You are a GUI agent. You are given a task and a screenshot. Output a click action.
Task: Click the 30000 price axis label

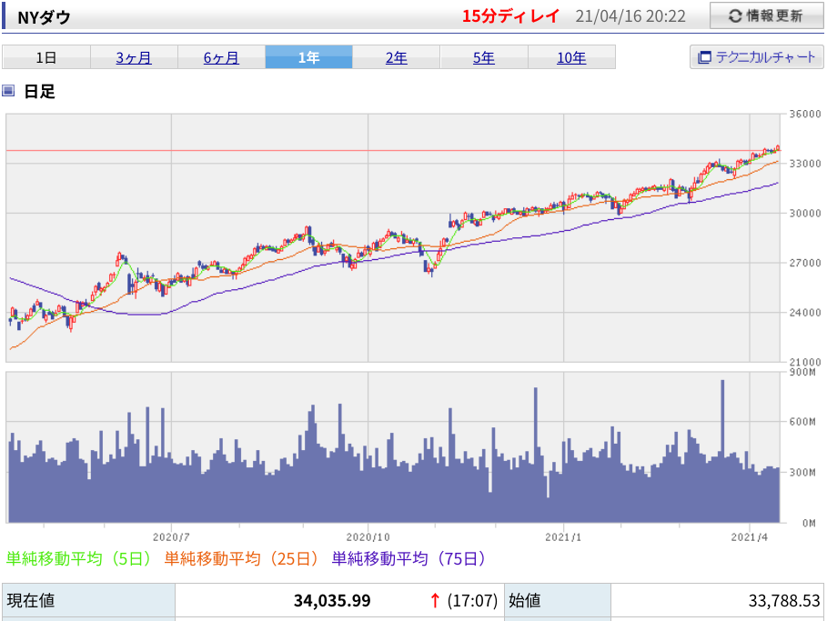click(x=805, y=213)
